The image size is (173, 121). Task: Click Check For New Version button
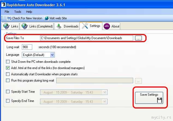tap(25, 18)
